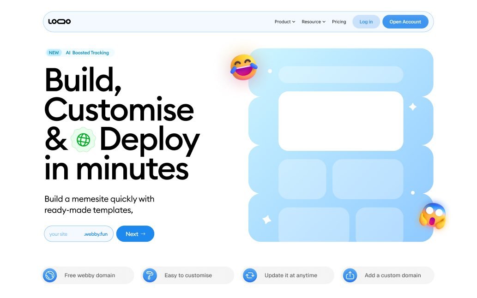The width and height of the screenshot is (477, 298).
Task: Click the Log in button
Action: (366, 22)
